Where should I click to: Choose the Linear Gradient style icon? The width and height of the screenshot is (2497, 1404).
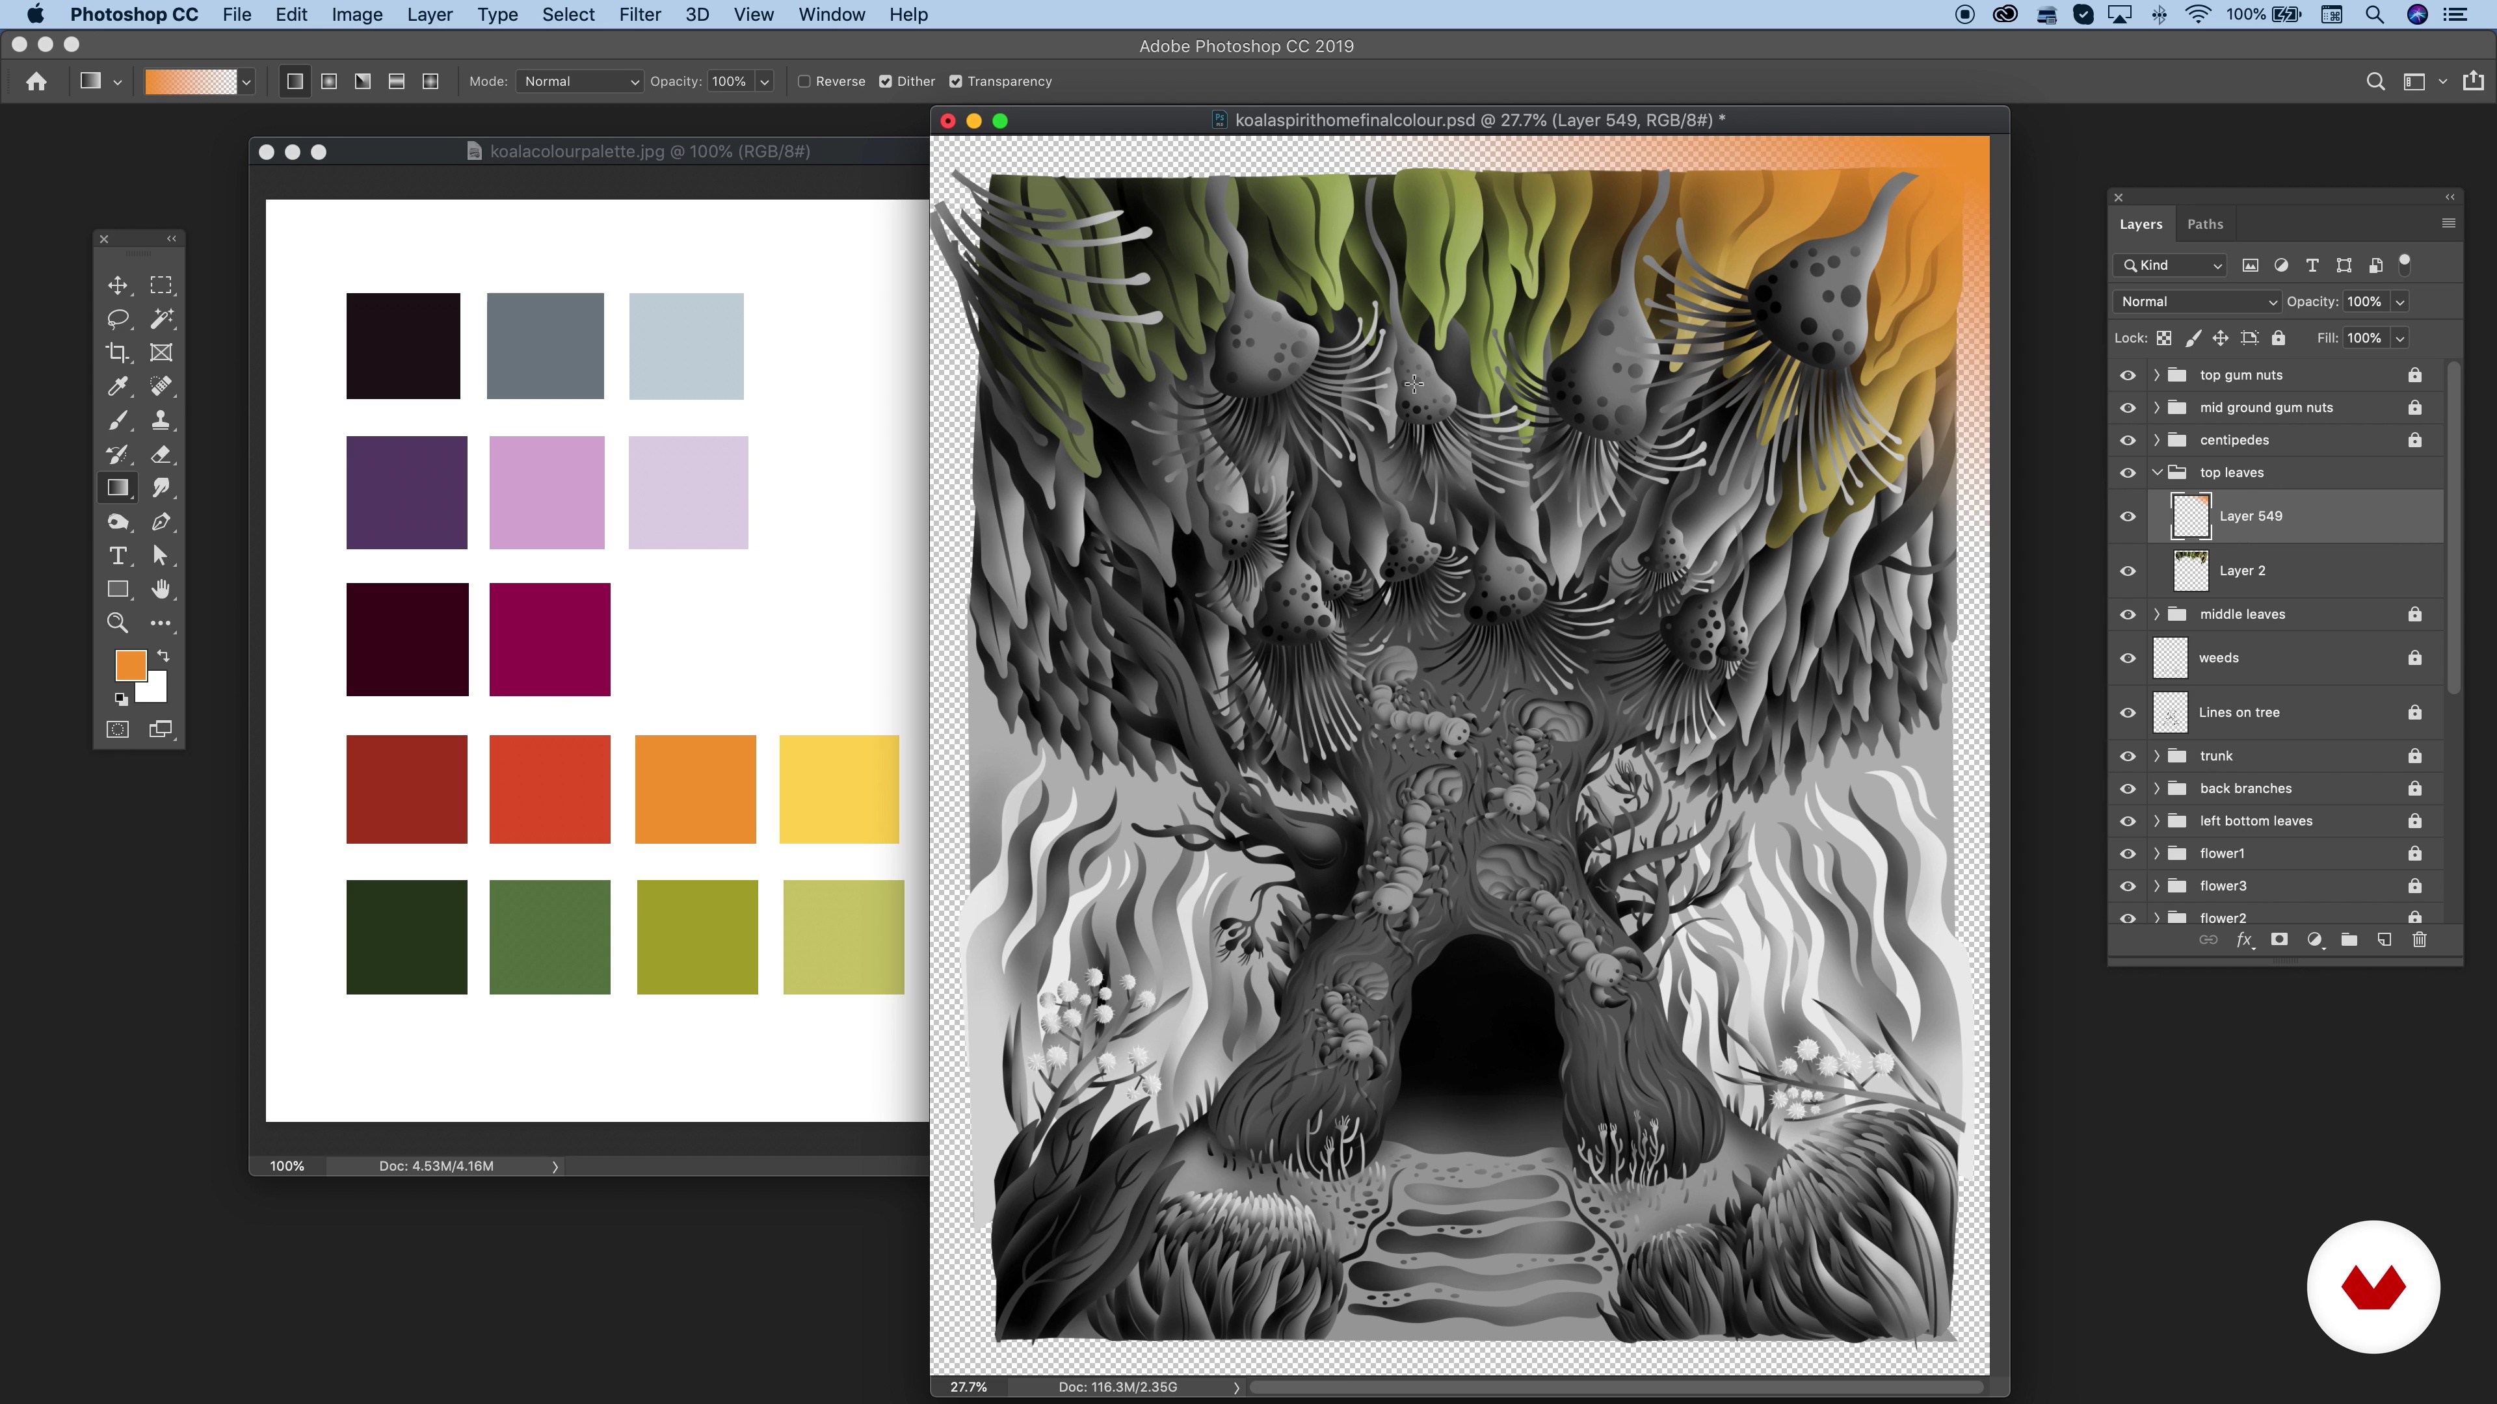(295, 81)
